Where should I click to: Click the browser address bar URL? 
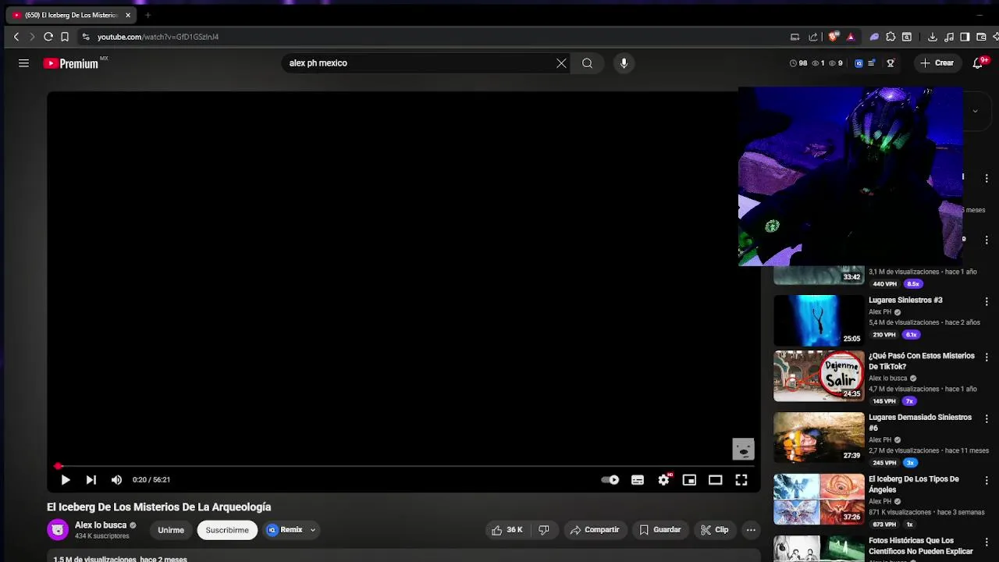click(x=158, y=37)
